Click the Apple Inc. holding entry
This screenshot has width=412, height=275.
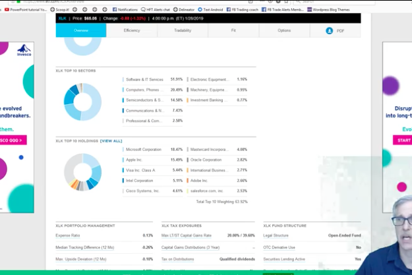pos(134,160)
